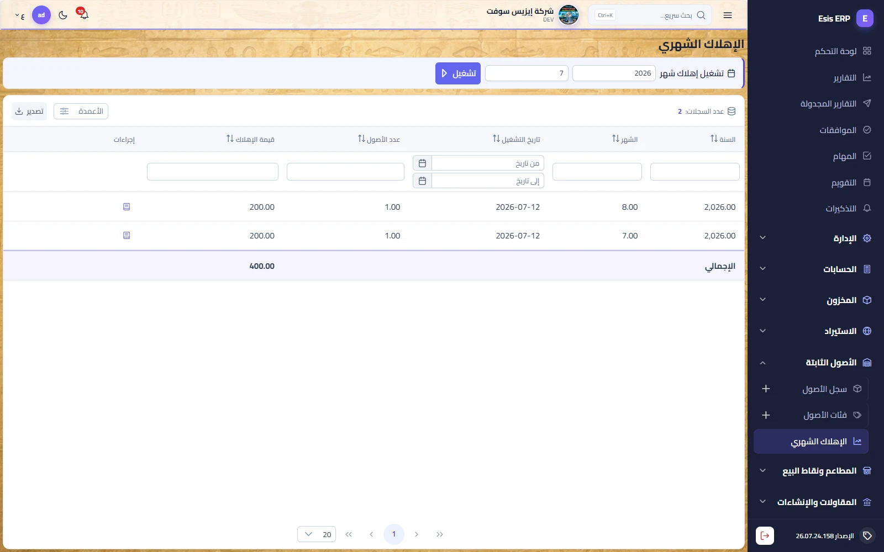Viewport: 884px width, 552px height.
Task: Click الشهر filter input
Action: (597, 172)
